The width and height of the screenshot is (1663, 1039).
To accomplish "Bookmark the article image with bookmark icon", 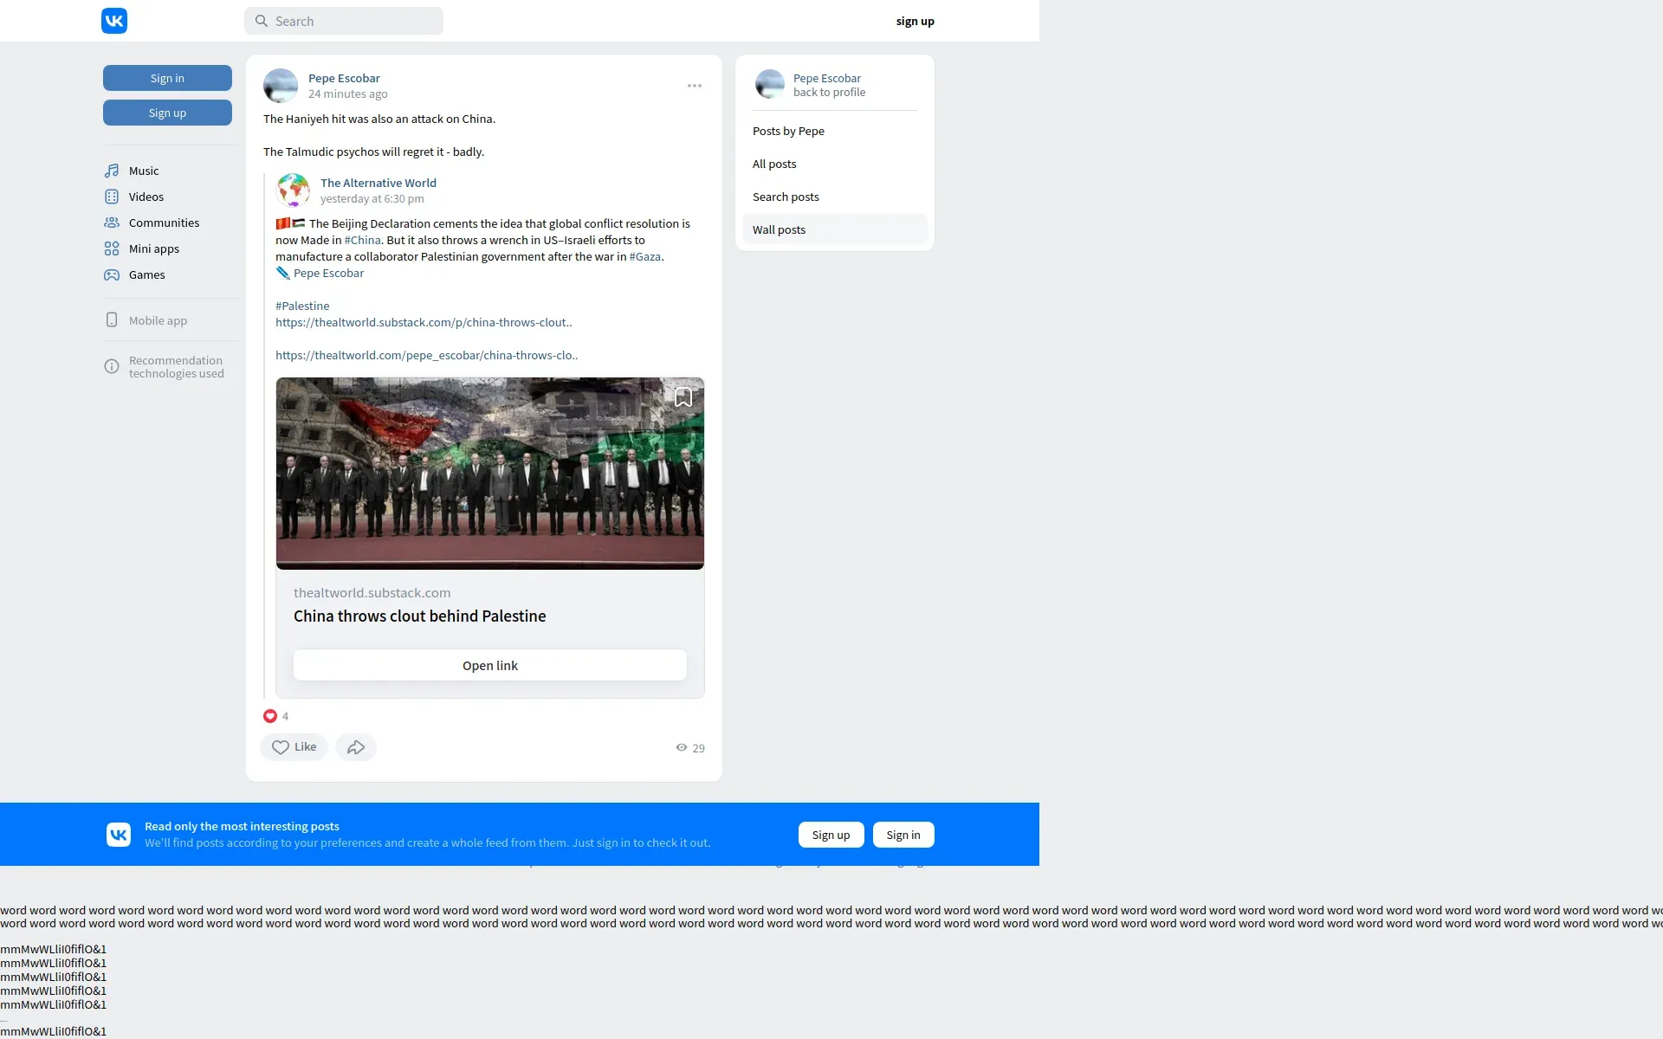I will (x=683, y=397).
